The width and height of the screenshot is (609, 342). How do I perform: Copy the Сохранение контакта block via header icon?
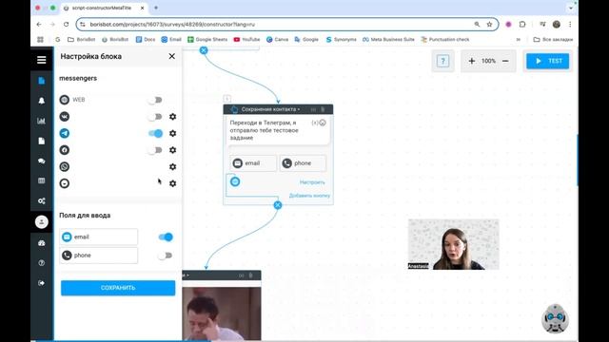[x=313, y=109]
